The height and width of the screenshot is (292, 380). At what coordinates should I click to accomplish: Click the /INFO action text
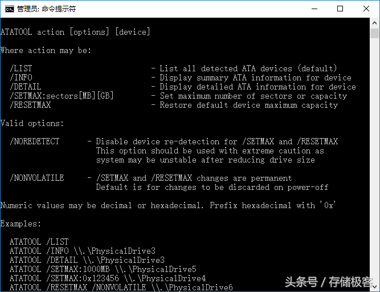[x=21, y=78]
